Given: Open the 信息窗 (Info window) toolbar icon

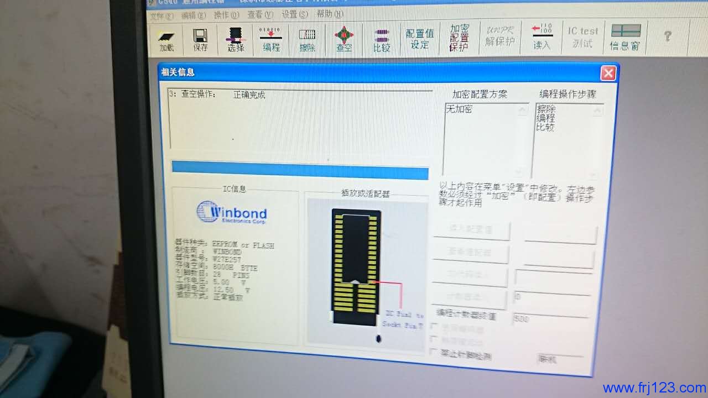Looking at the screenshot, I should click(625, 38).
